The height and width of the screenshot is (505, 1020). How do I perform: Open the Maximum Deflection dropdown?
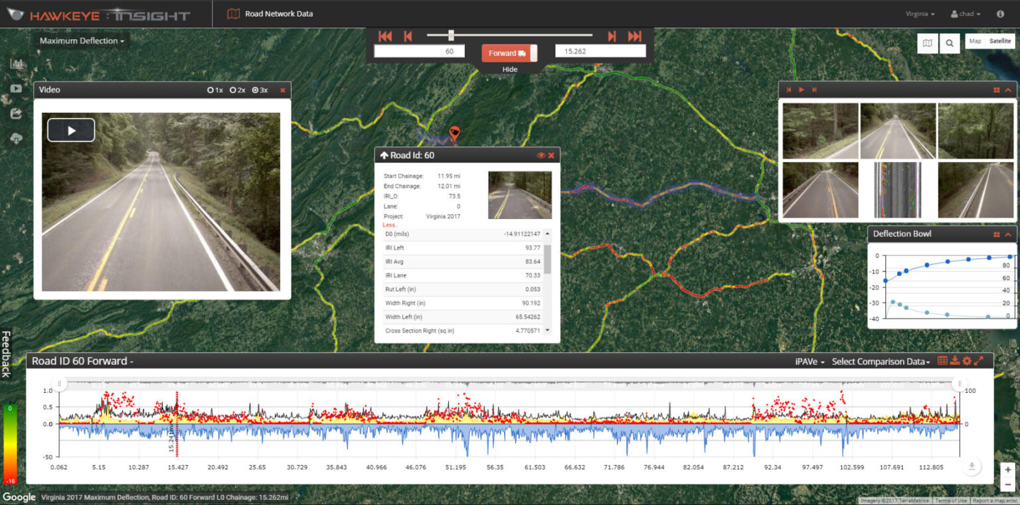coord(82,41)
